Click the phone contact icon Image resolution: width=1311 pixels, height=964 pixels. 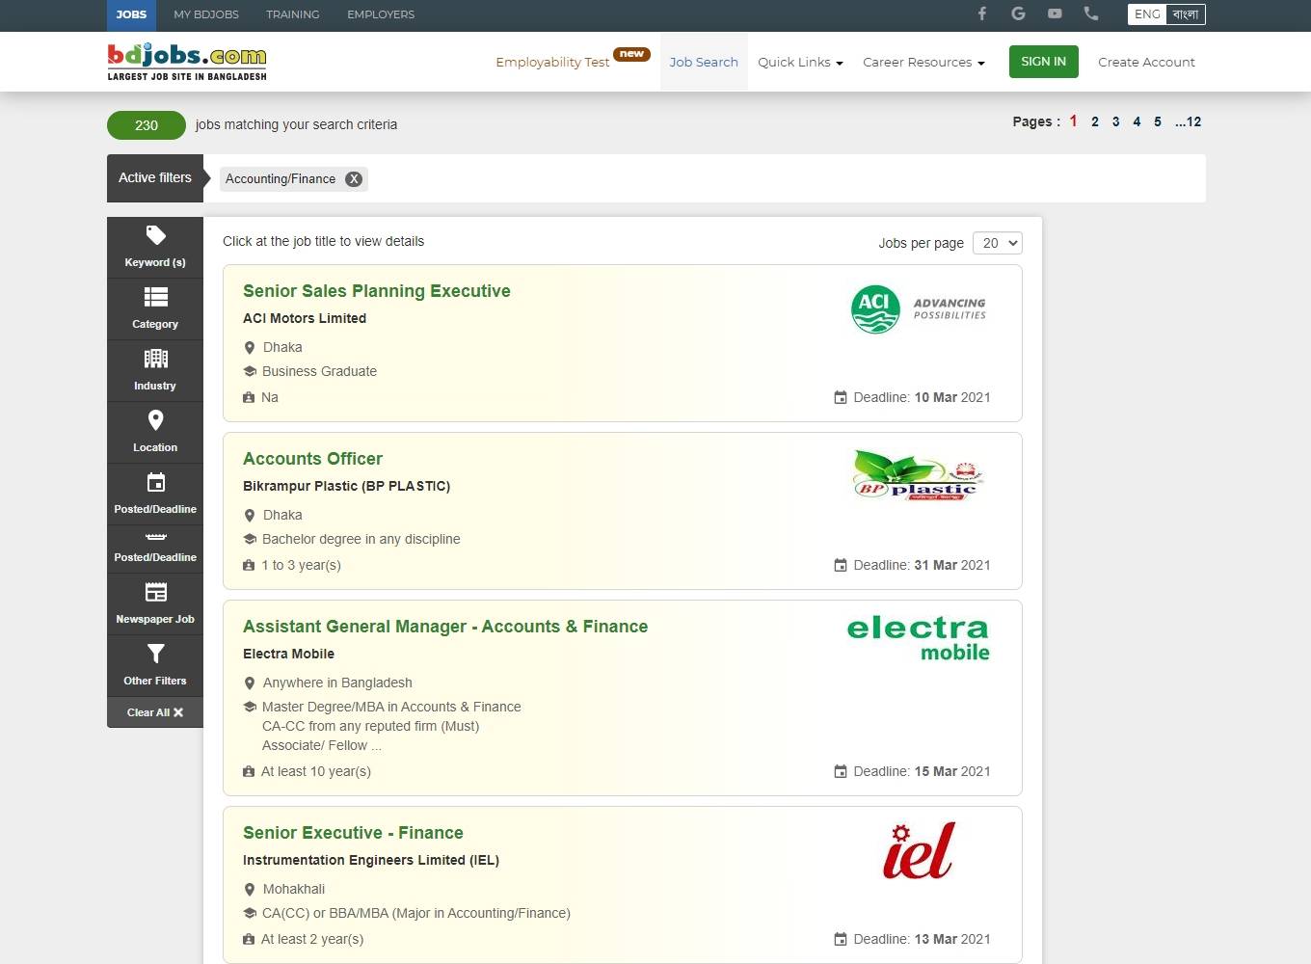(1090, 13)
